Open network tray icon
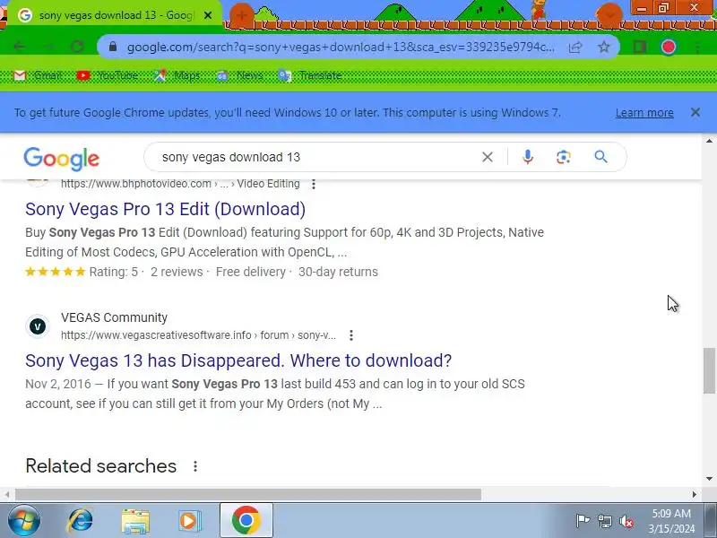Screen dimensions: 717x538 [604, 521]
